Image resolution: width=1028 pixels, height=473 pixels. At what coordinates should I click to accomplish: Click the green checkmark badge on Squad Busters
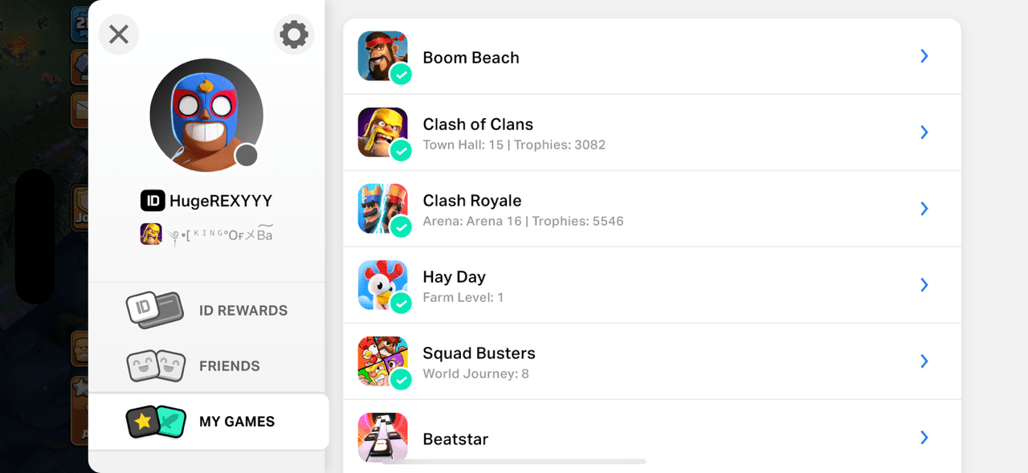(401, 380)
